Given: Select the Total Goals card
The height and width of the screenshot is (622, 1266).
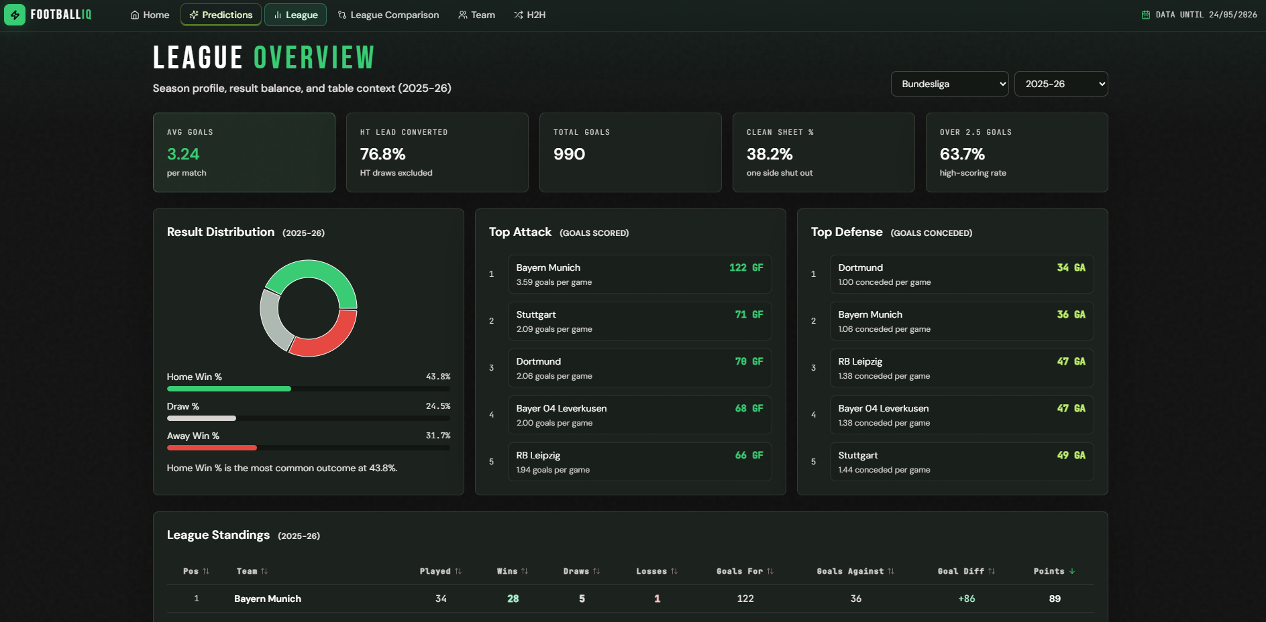Looking at the screenshot, I should pos(631,153).
